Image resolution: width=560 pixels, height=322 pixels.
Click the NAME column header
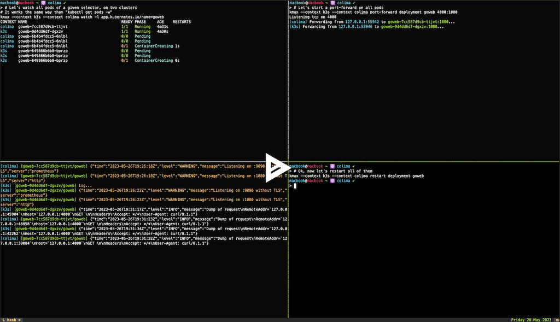[22, 22]
